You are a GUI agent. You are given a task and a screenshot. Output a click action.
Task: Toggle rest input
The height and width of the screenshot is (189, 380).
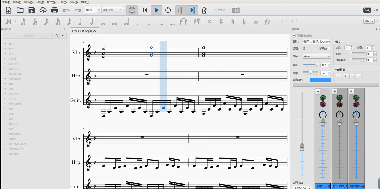[x=197, y=22]
